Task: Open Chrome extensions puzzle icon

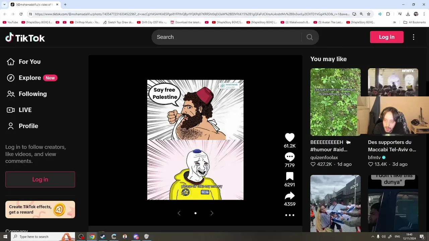Action: 388,14
